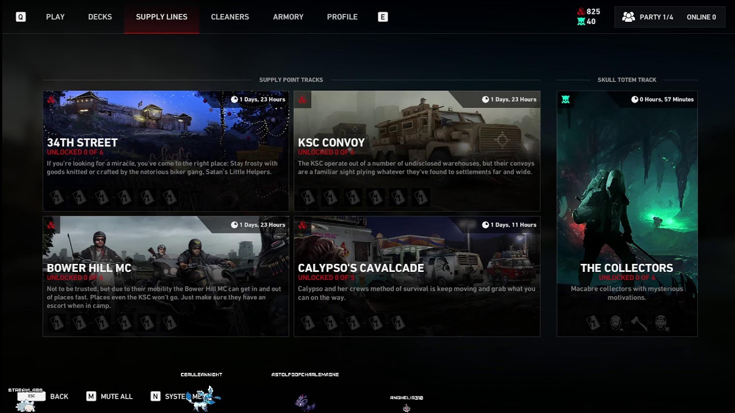
Task: Click UNLOCKED 0 OF 5 on CALYPSO'S CAVALCADE
Action: [x=326, y=278]
